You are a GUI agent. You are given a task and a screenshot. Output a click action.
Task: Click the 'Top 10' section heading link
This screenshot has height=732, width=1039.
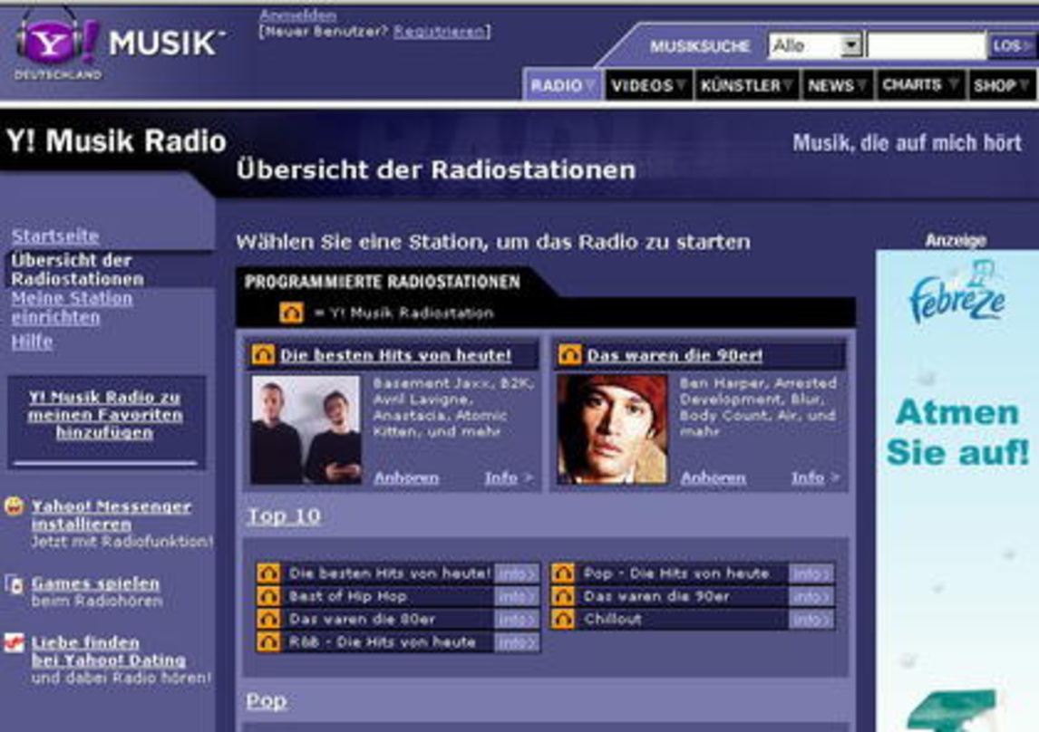(x=284, y=516)
